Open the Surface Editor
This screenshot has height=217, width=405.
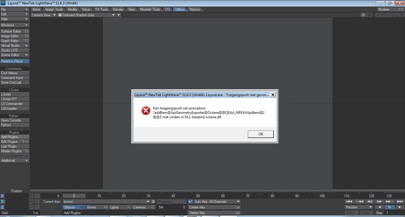pos(15,31)
